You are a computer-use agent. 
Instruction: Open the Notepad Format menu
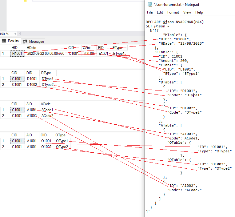coord(173,12)
